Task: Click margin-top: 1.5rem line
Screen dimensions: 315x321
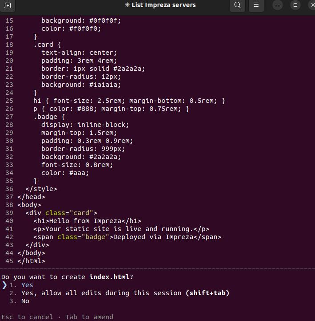Action: 79,133
